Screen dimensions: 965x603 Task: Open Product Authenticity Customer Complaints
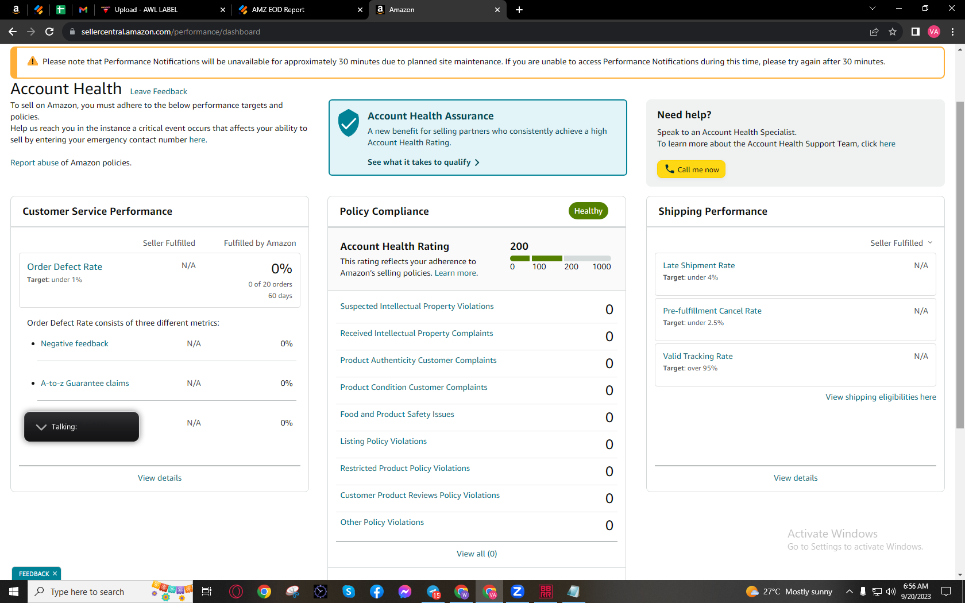click(418, 360)
